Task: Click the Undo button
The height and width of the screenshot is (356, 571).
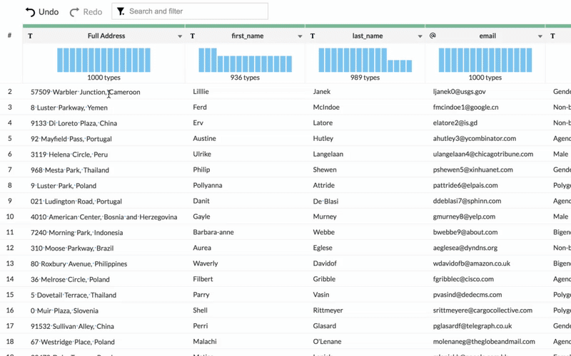Action: [x=42, y=12]
